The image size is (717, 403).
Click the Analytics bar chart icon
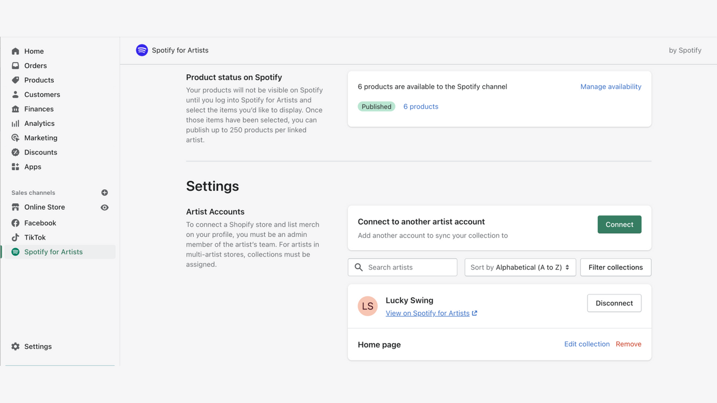tap(16, 124)
